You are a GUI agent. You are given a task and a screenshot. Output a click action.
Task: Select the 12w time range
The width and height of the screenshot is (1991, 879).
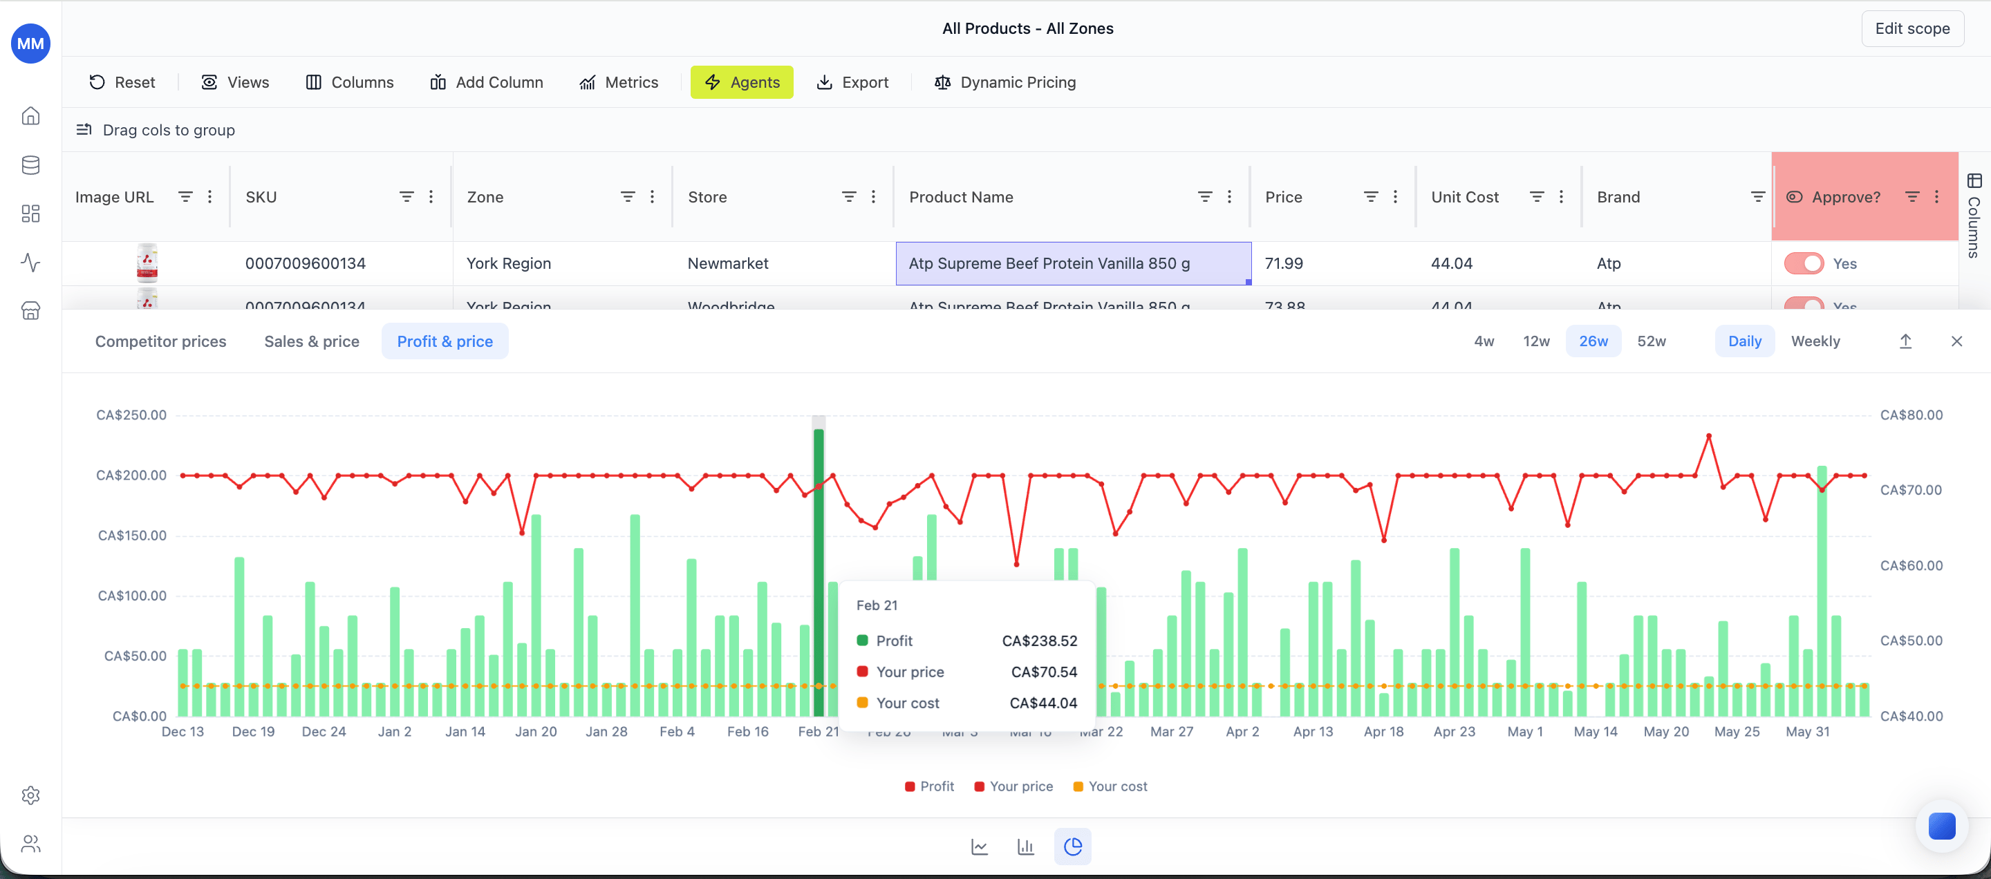[1535, 341]
